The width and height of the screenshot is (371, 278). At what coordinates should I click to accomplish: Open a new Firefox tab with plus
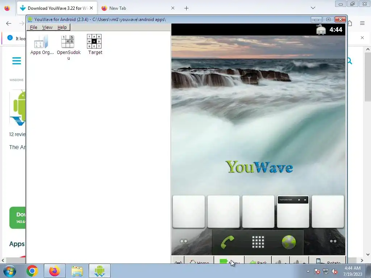(x=187, y=8)
